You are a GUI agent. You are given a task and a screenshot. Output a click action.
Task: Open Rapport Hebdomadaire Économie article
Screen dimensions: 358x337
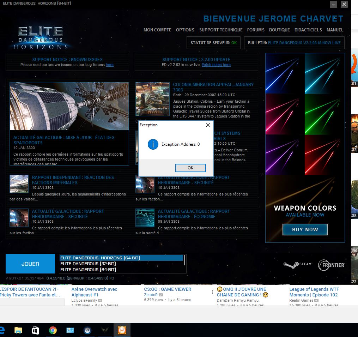tap(194, 214)
